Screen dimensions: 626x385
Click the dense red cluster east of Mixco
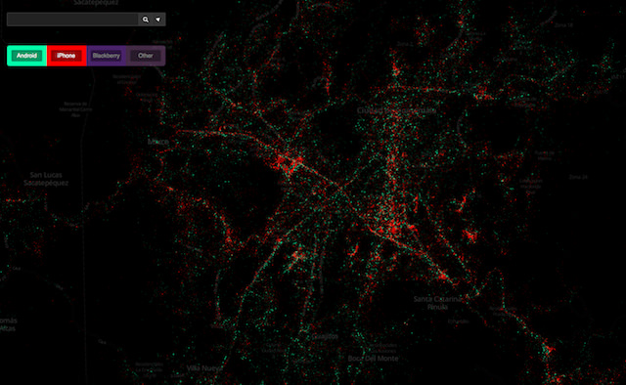coord(289,163)
